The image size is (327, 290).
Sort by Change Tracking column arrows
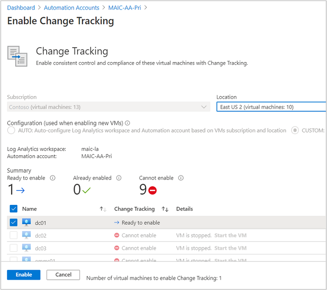(x=165, y=209)
